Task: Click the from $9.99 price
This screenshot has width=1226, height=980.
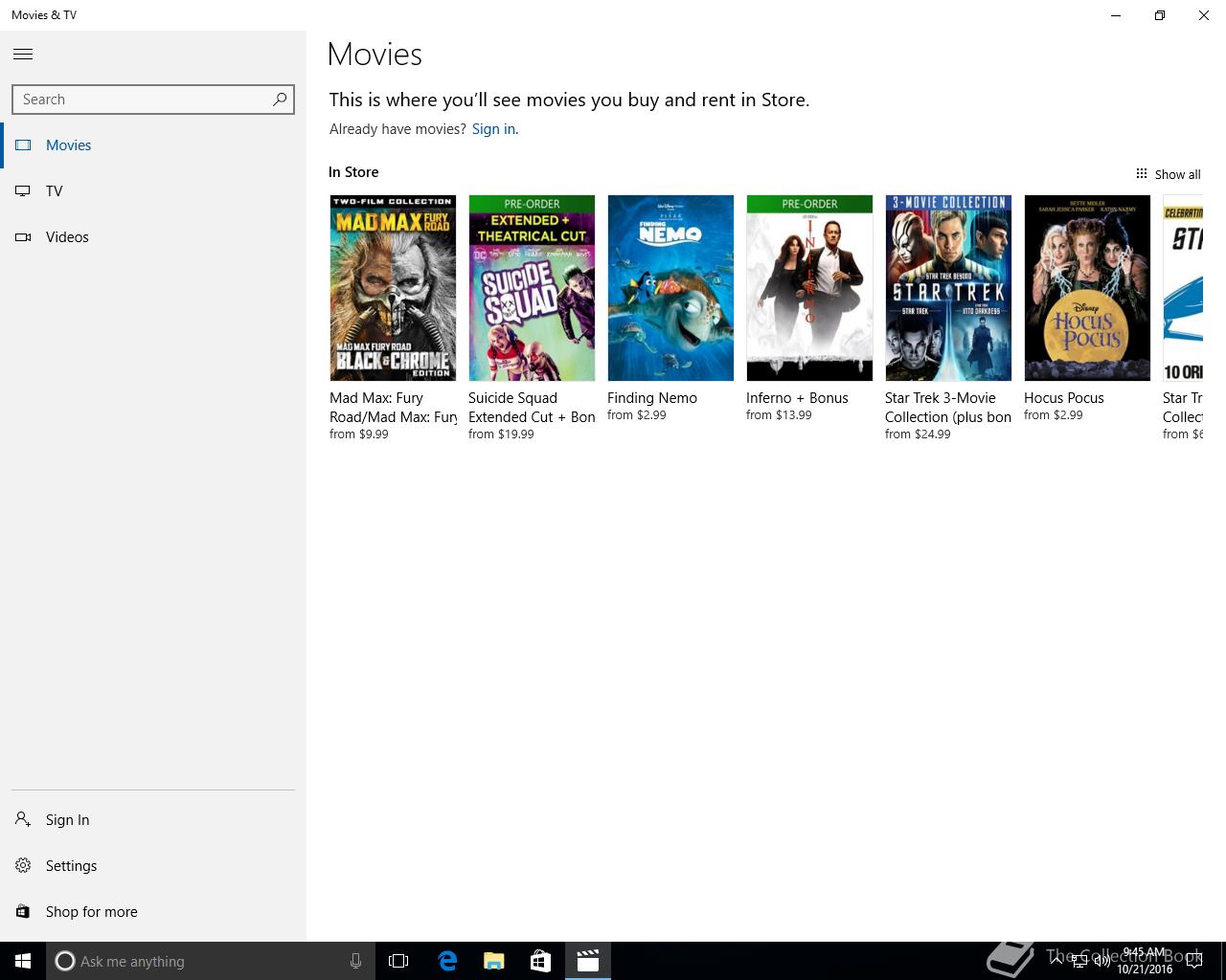Action: click(359, 434)
